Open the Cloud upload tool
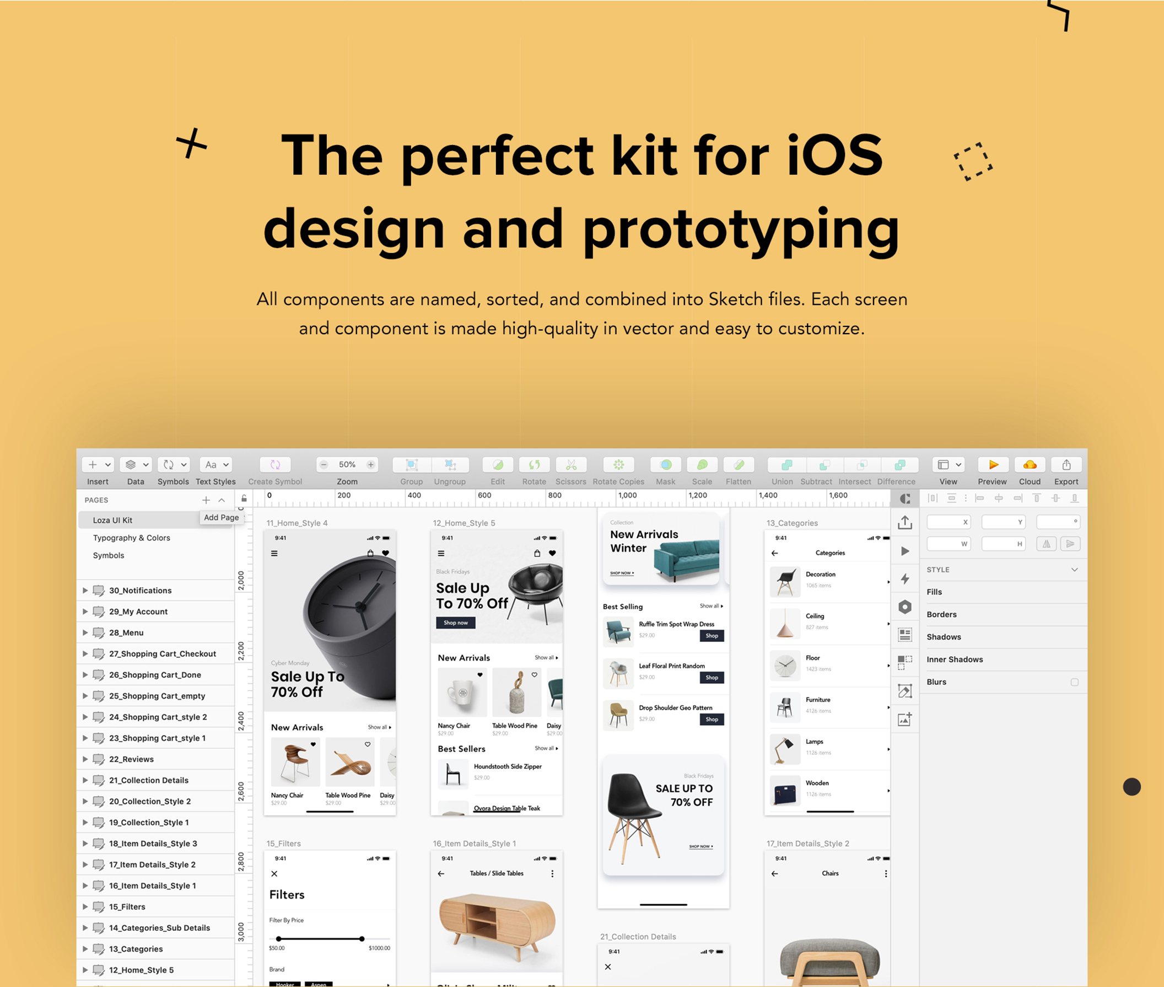This screenshot has height=987, width=1164. (x=1029, y=464)
